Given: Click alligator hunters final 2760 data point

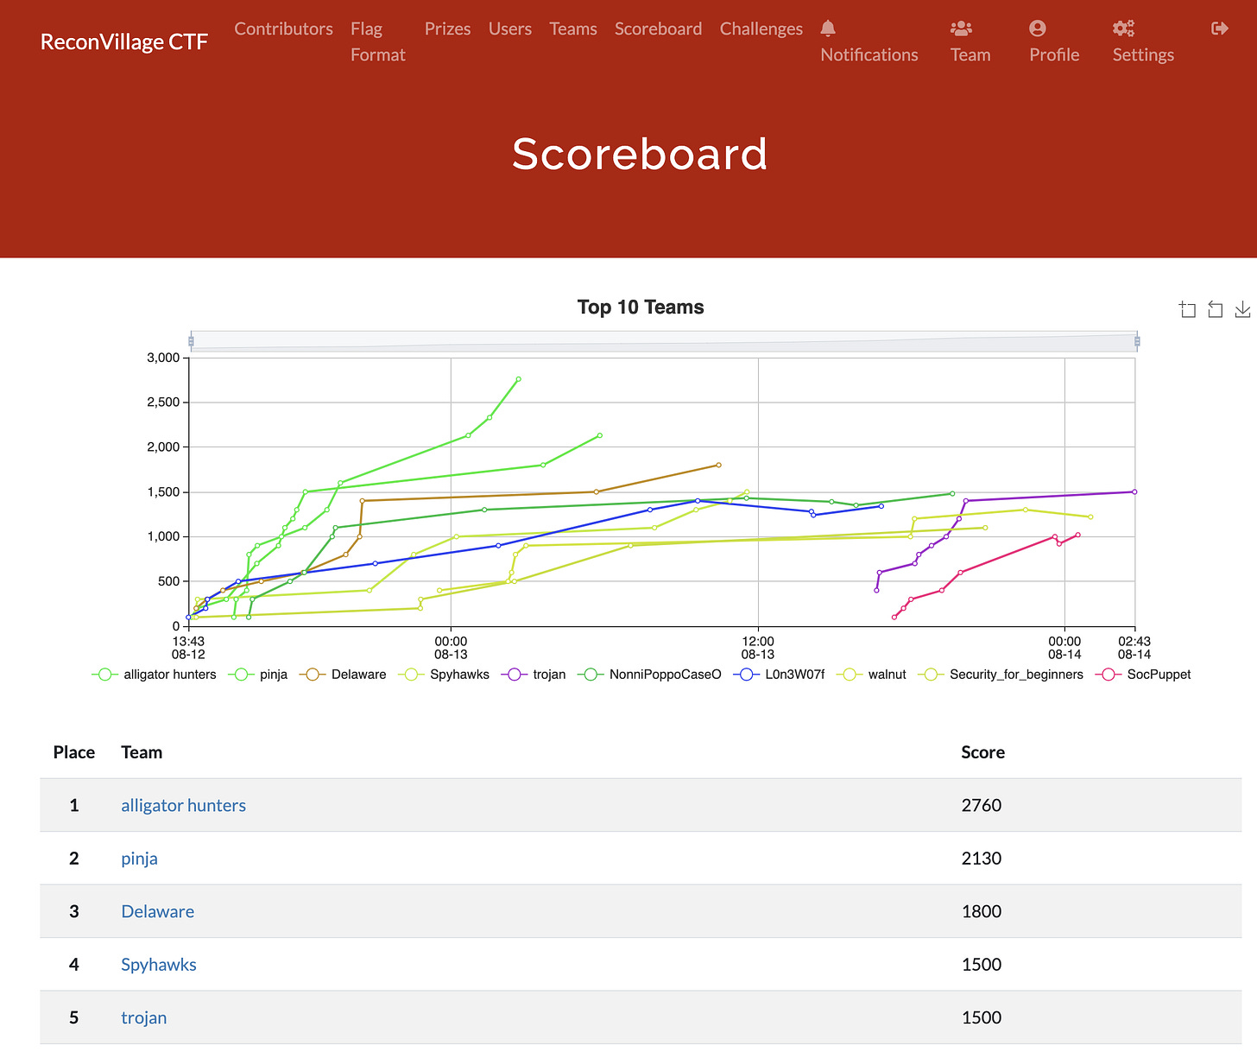Looking at the screenshot, I should point(518,379).
